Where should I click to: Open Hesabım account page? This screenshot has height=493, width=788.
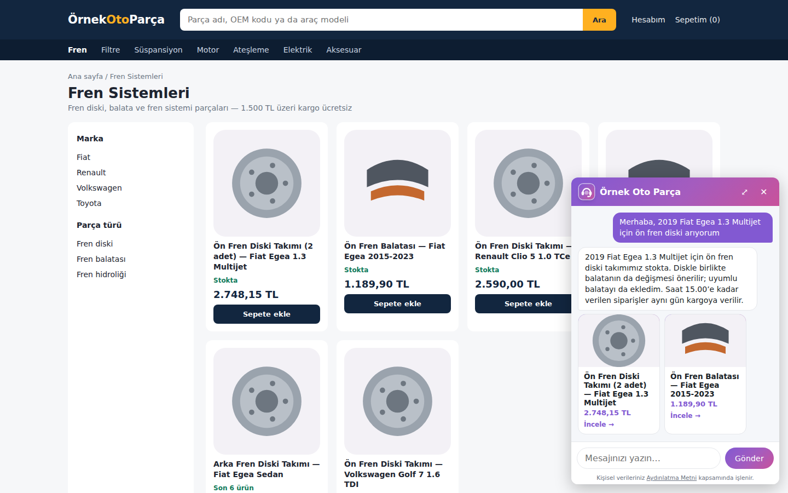(648, 20)
